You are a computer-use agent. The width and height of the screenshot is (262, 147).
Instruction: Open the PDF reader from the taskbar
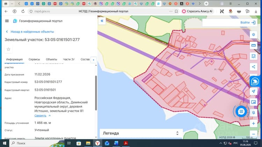(126, 143)
